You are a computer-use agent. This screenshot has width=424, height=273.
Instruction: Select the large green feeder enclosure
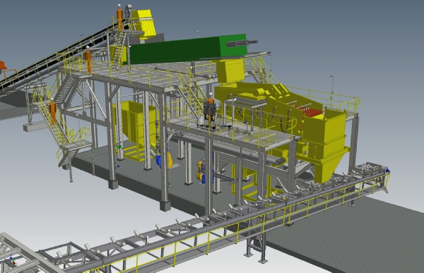(187, 49)
